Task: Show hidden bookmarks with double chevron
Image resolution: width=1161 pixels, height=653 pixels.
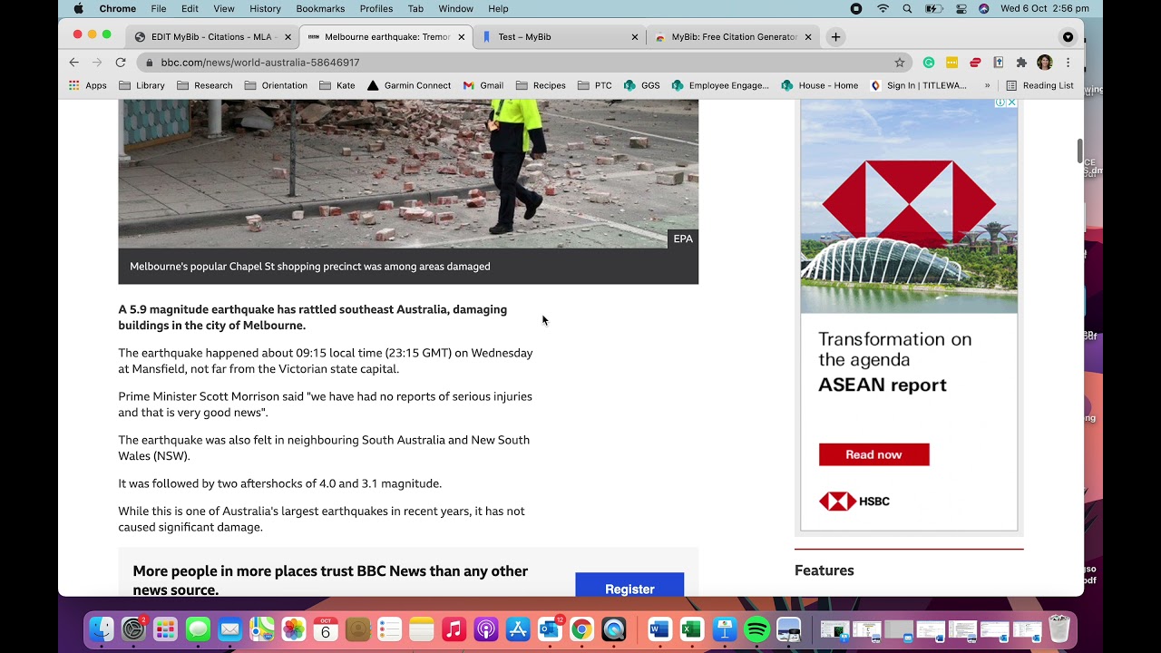Action: [987, 85]
